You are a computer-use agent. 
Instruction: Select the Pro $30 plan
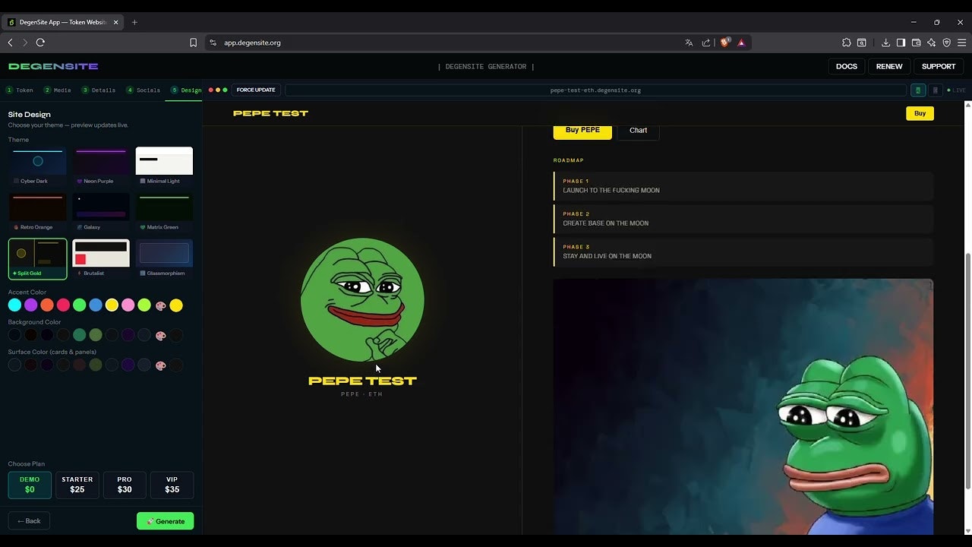pyautogui.click(x=125, y=485)
